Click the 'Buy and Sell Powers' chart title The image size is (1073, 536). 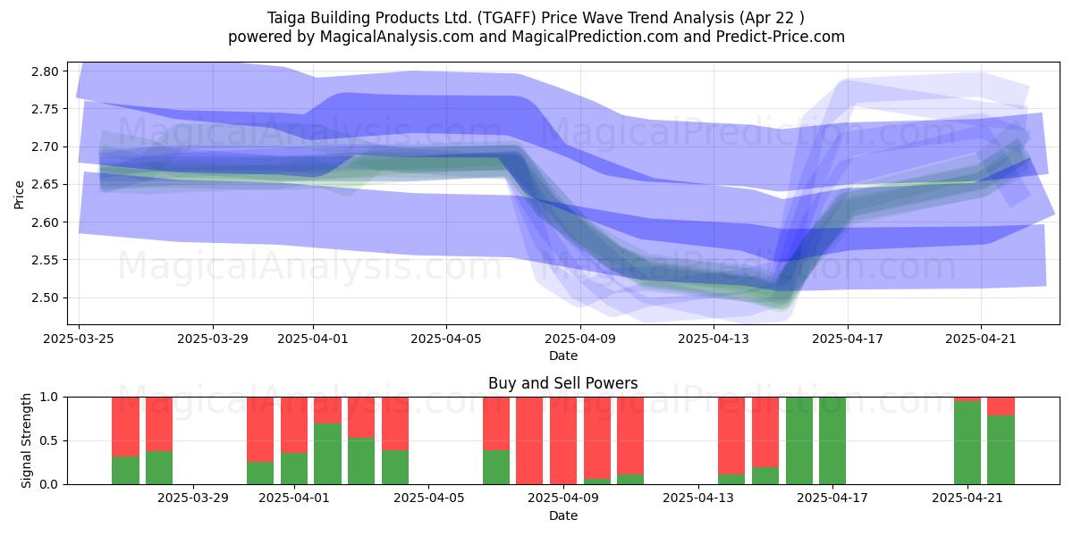(x=563, y=383)
